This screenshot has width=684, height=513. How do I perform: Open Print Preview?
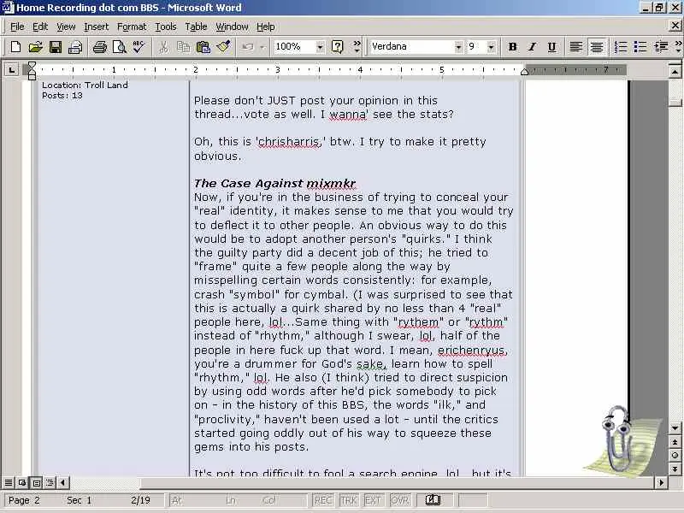119,47
